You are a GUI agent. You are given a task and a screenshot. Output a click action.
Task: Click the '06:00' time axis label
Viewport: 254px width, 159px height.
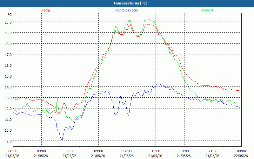point(70,151)
